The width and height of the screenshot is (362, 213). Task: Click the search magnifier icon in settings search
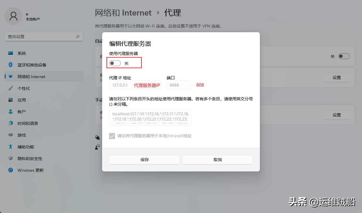point(78,37)
